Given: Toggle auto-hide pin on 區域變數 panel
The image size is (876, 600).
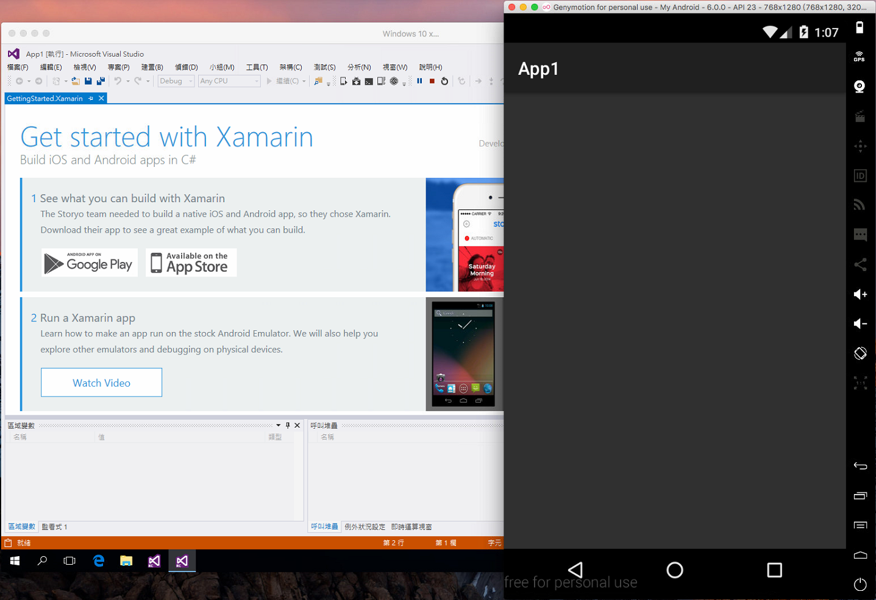Looking at the screenshot, I should pos(288,426).
